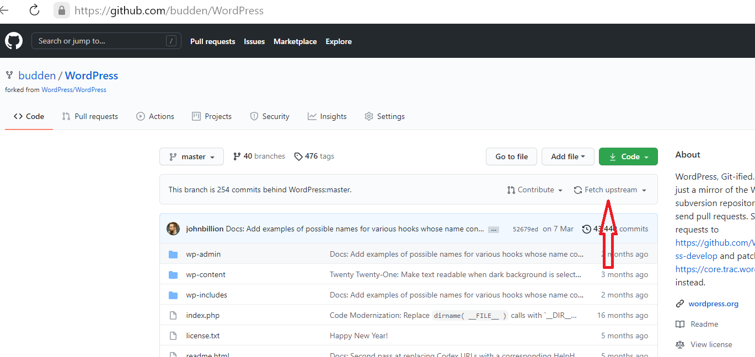Switch to the Settings tab
This screenshot has width=755, height=357.
point(384,116)
